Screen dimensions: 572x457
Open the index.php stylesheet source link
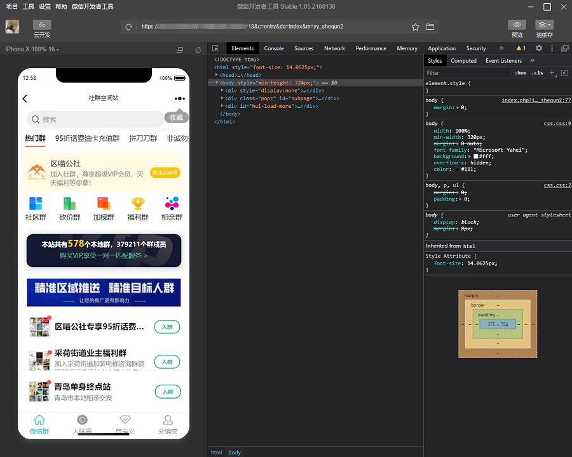[536, 100]
